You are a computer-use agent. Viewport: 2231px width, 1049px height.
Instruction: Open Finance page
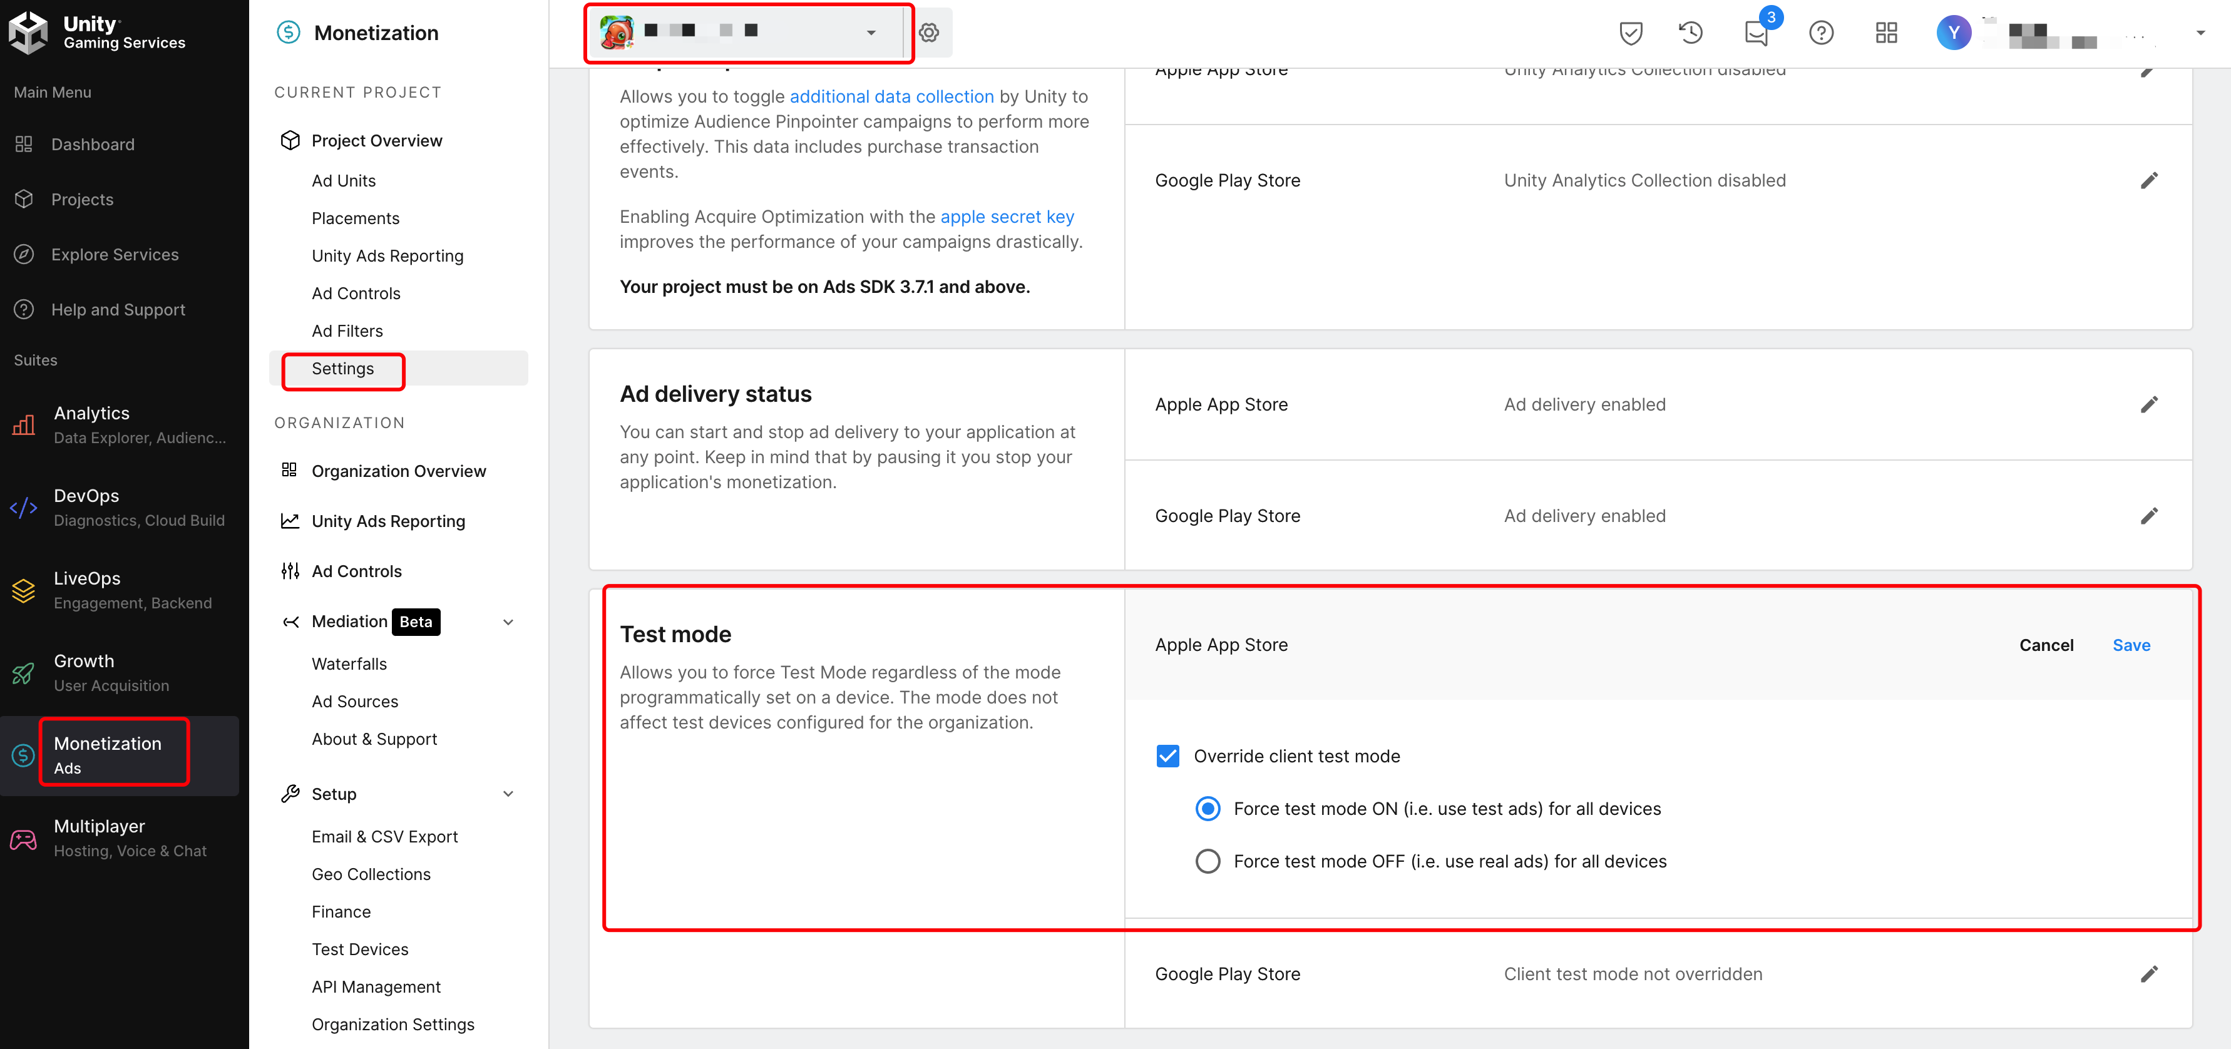(x=341, y=912)
